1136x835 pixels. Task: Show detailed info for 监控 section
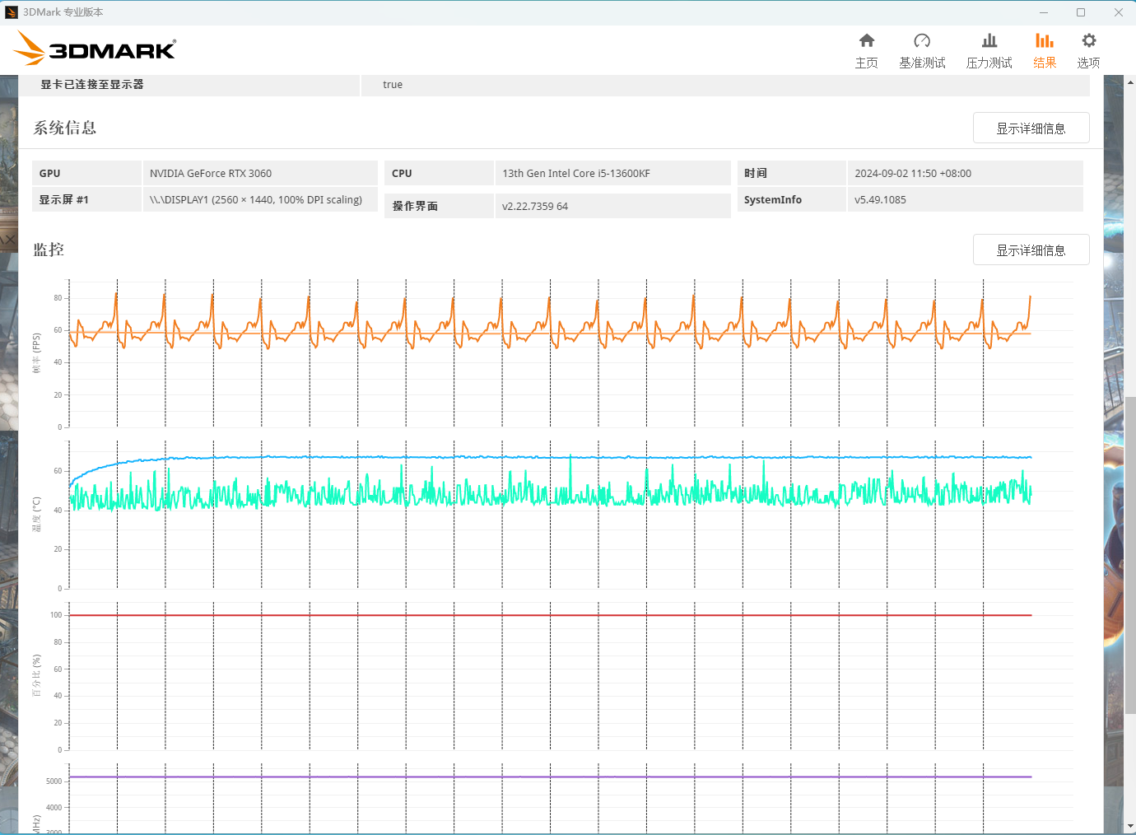[1031, 250]
